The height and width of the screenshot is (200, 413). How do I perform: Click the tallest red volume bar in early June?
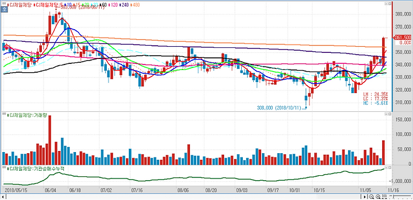click(50, 140)
